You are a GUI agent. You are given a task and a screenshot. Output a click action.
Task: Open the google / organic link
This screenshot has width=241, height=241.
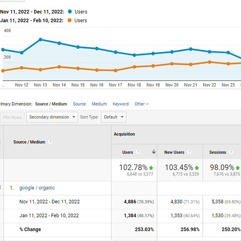37,188
